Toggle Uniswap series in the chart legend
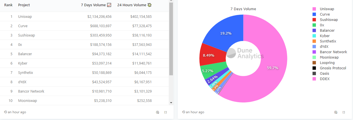The height and width of the screenshot is (120, 353). (x=327, y=9)
